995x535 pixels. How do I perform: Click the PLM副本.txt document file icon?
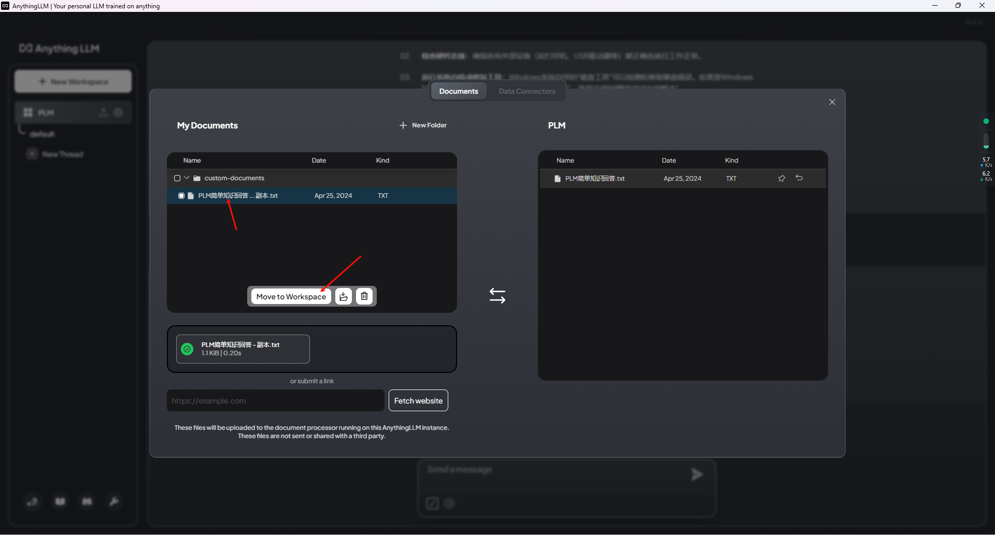pos(191,196)
